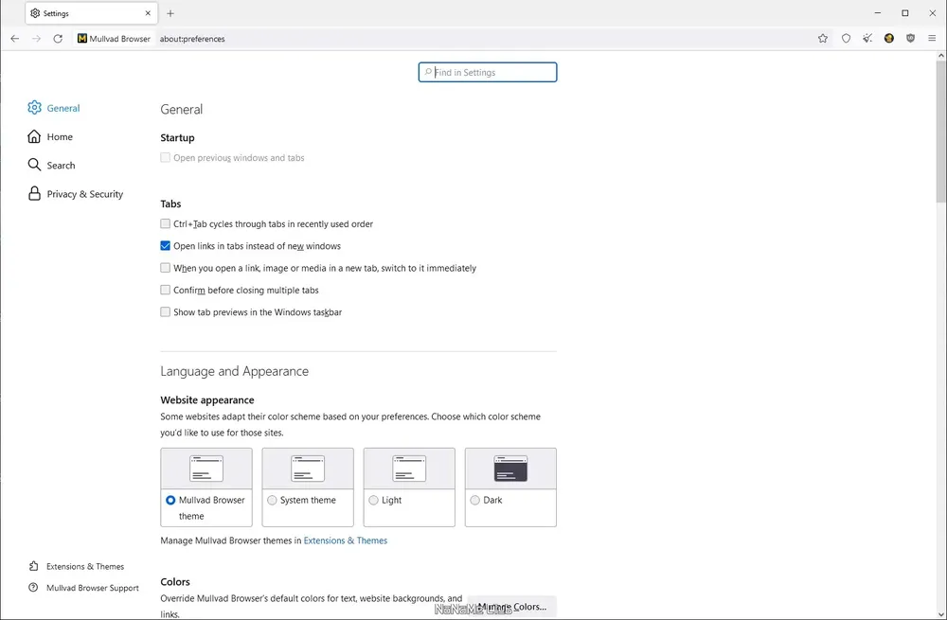Go forward with the forward arrow
947x620 pixels.
(36, 39)
